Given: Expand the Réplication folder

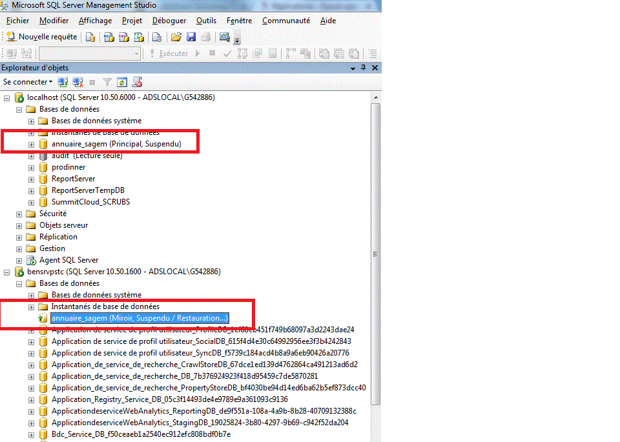Looking at the screenshot, I should [x=19, y=237].
